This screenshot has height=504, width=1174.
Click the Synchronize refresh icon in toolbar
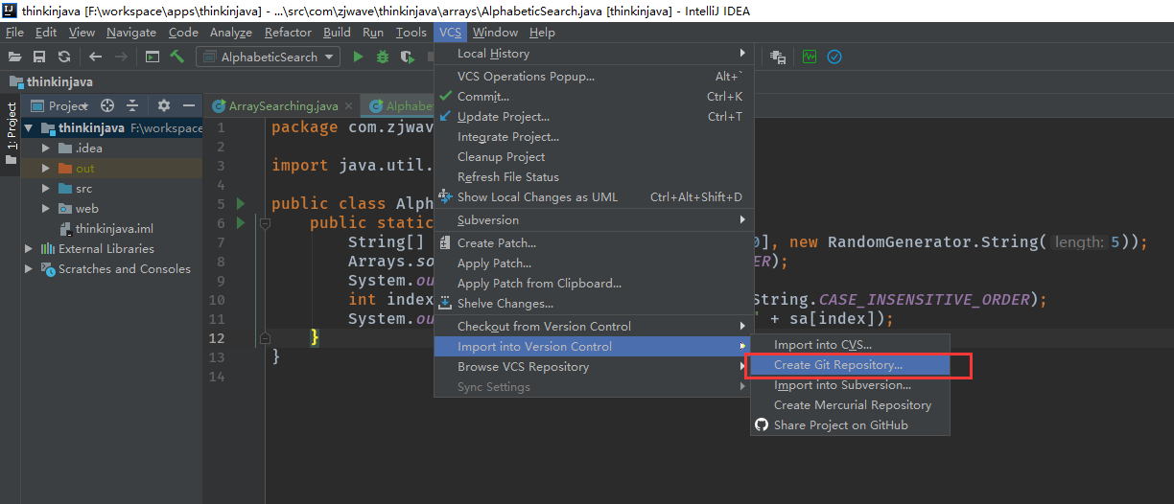point(64,57)
